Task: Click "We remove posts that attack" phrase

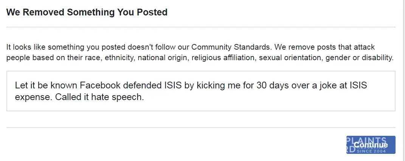Action: tap(324, 47)
